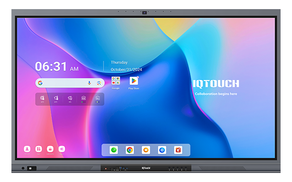This screenshot has width=292, height=182.
Task: Click the Google search input field
Action: (x=64, y=83)
